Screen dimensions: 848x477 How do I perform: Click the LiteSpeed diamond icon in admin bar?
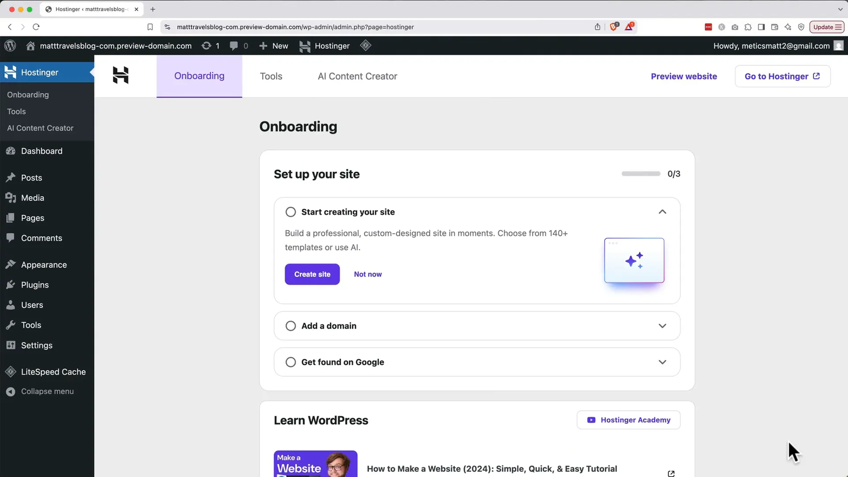366,46
